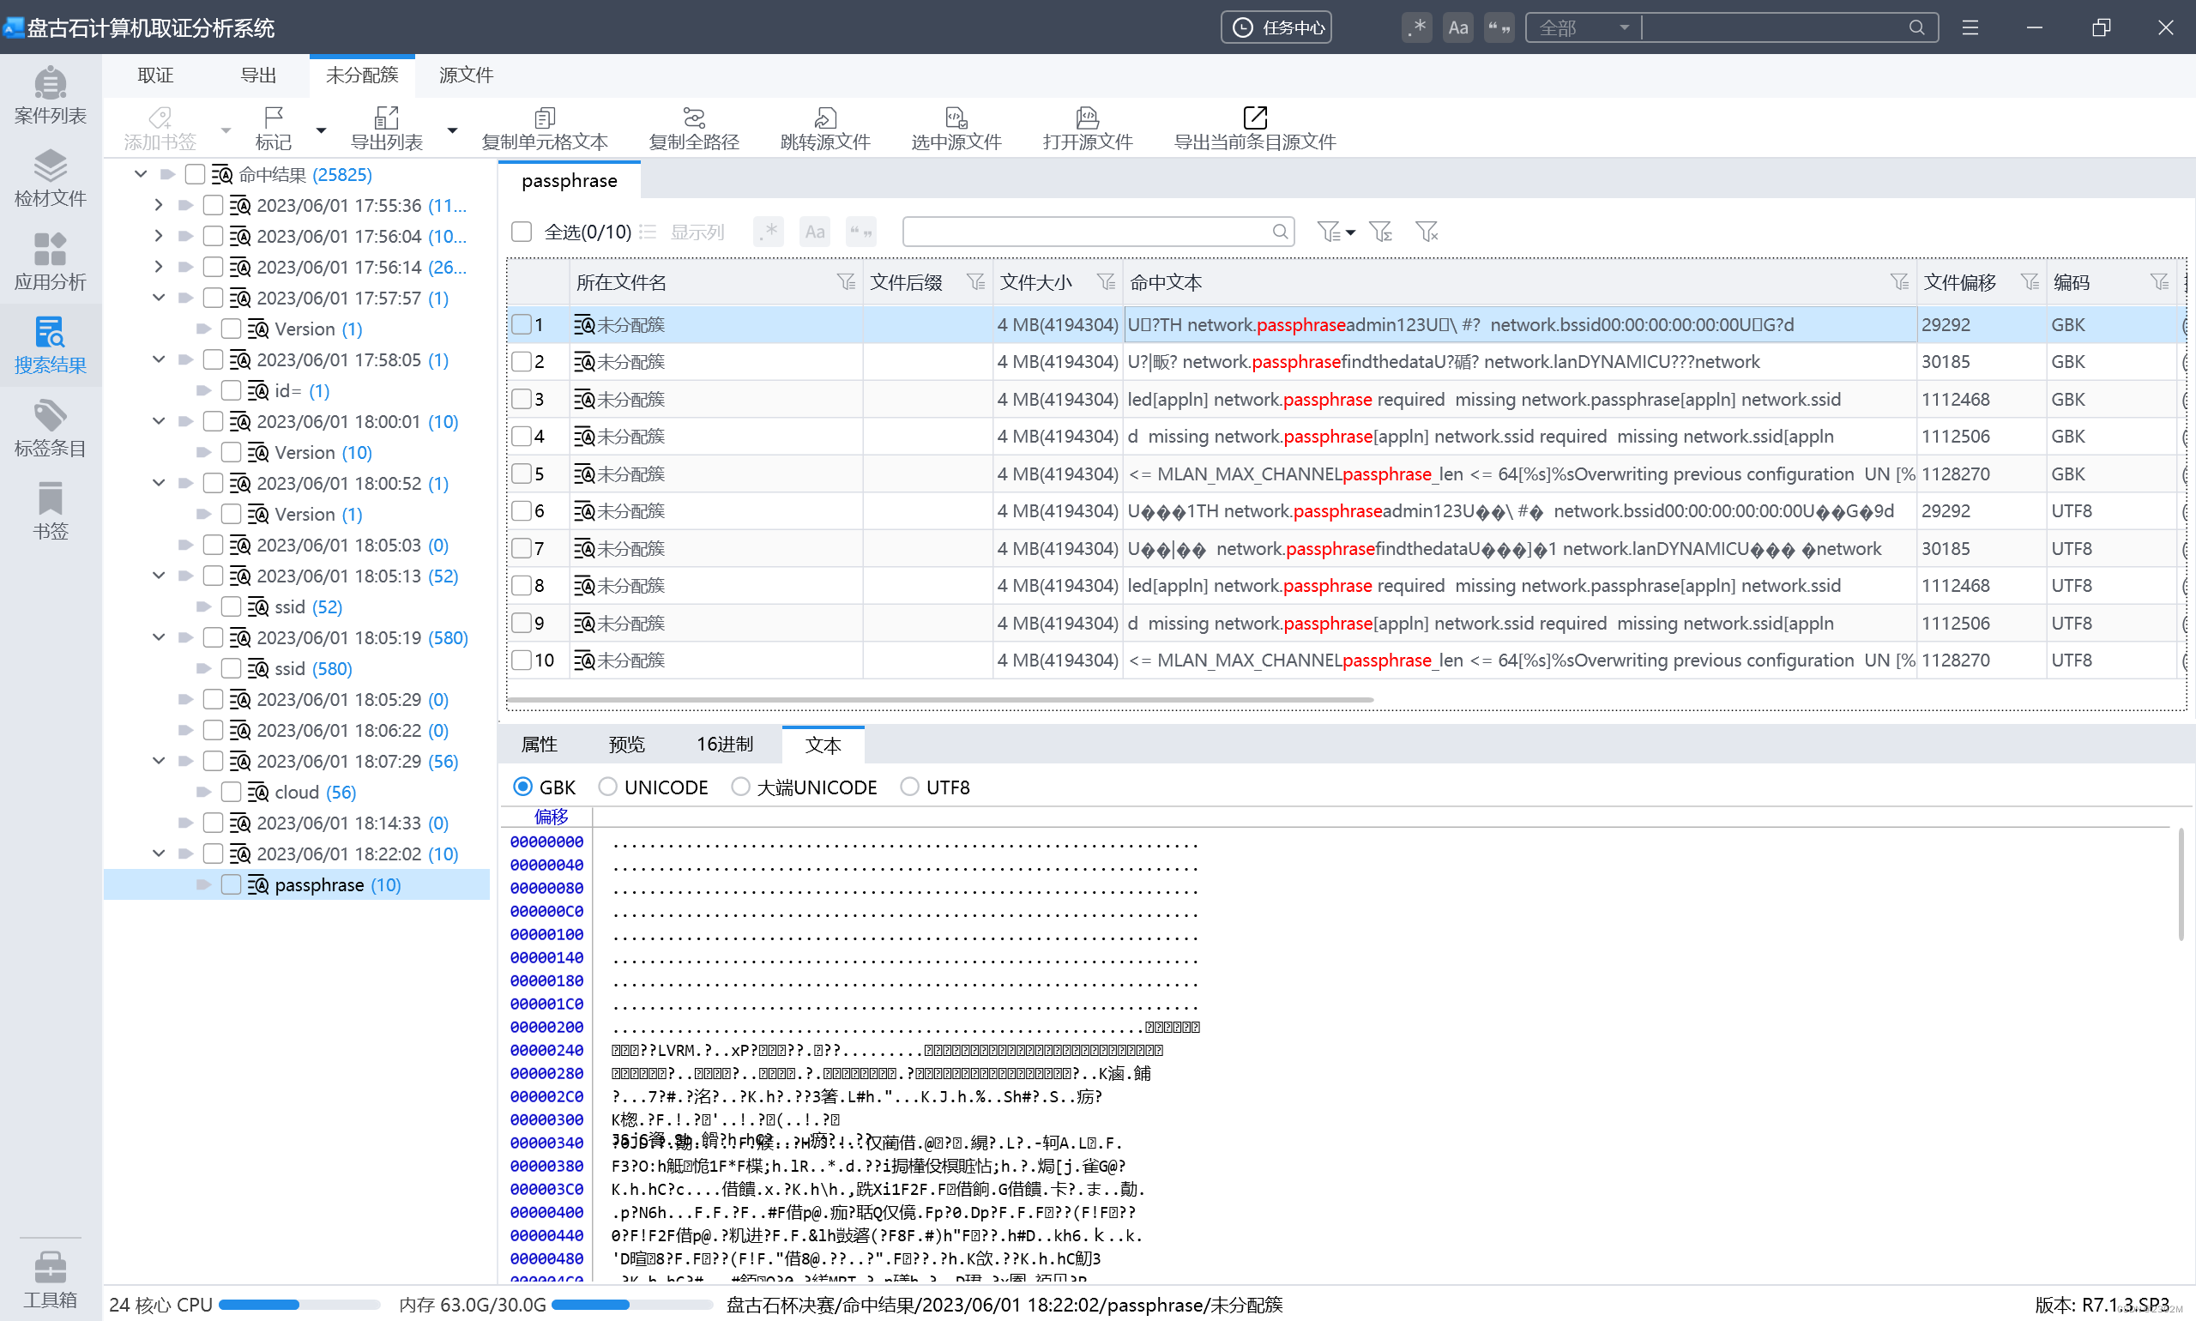Open the 任务中心 button
Screen dimensions: 2196x1321
pos(1276,27)
